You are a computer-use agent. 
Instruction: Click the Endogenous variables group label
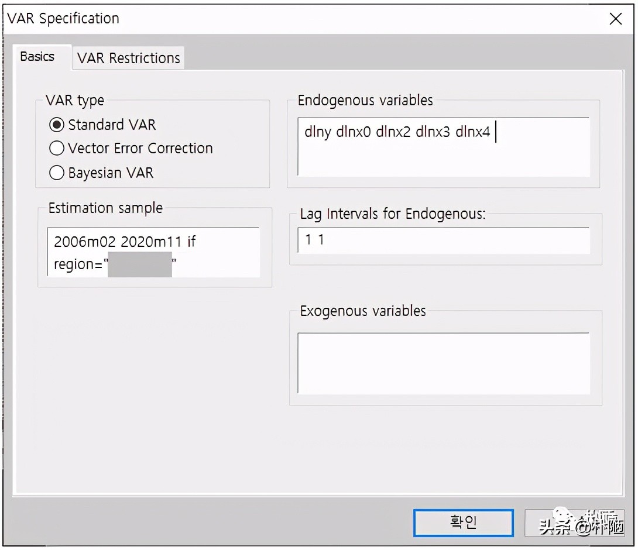pyautogui.click(x=364, y=101)
